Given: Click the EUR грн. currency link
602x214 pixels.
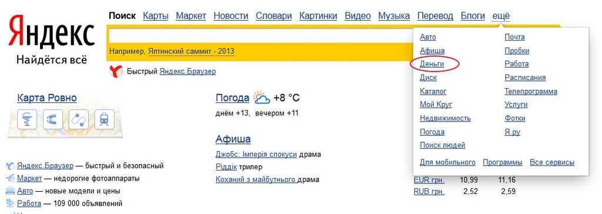Looking at the screenshot, I should point(429,180).
